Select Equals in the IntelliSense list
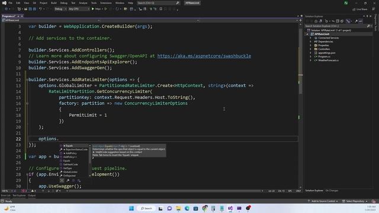The width and height of the screenshot is (379, 213). (x=75, y=146)
